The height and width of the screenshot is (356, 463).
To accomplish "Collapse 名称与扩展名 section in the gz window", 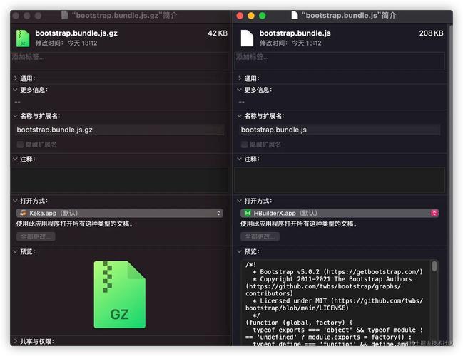I will coord(16,116).
